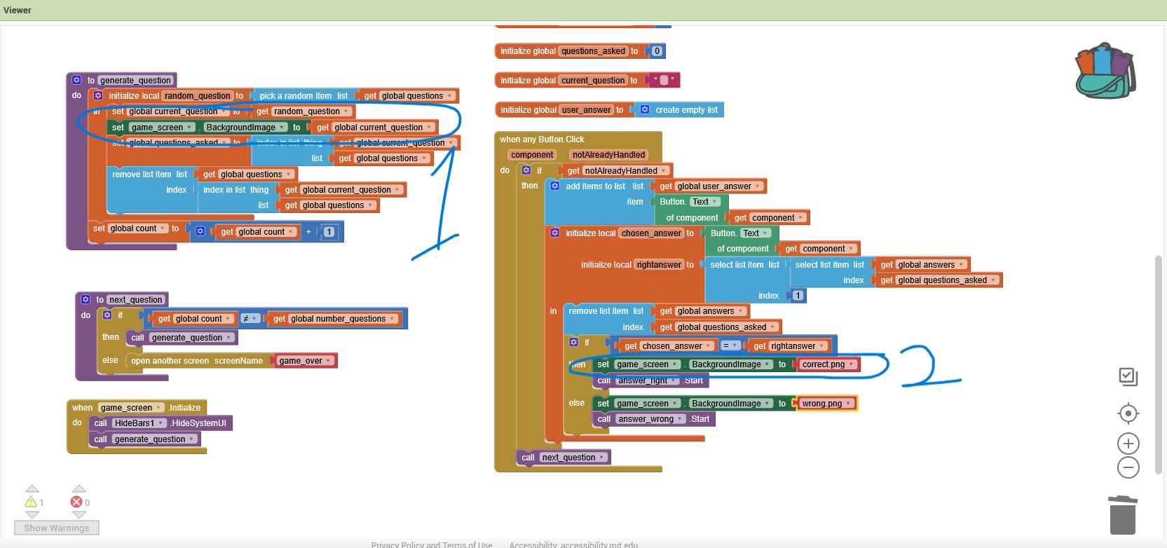Open the accessibility.mit.edu link
The width and height of the screenshot is (1167, 548).
pyautogui.click(x=573, y=544)
